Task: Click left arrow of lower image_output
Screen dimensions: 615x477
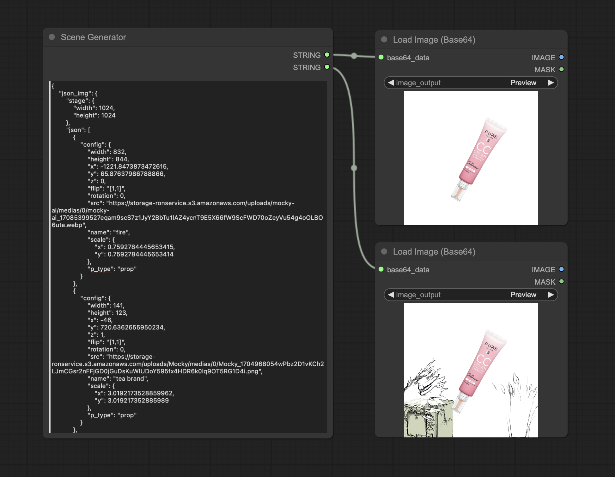Action: coord(391,295)
